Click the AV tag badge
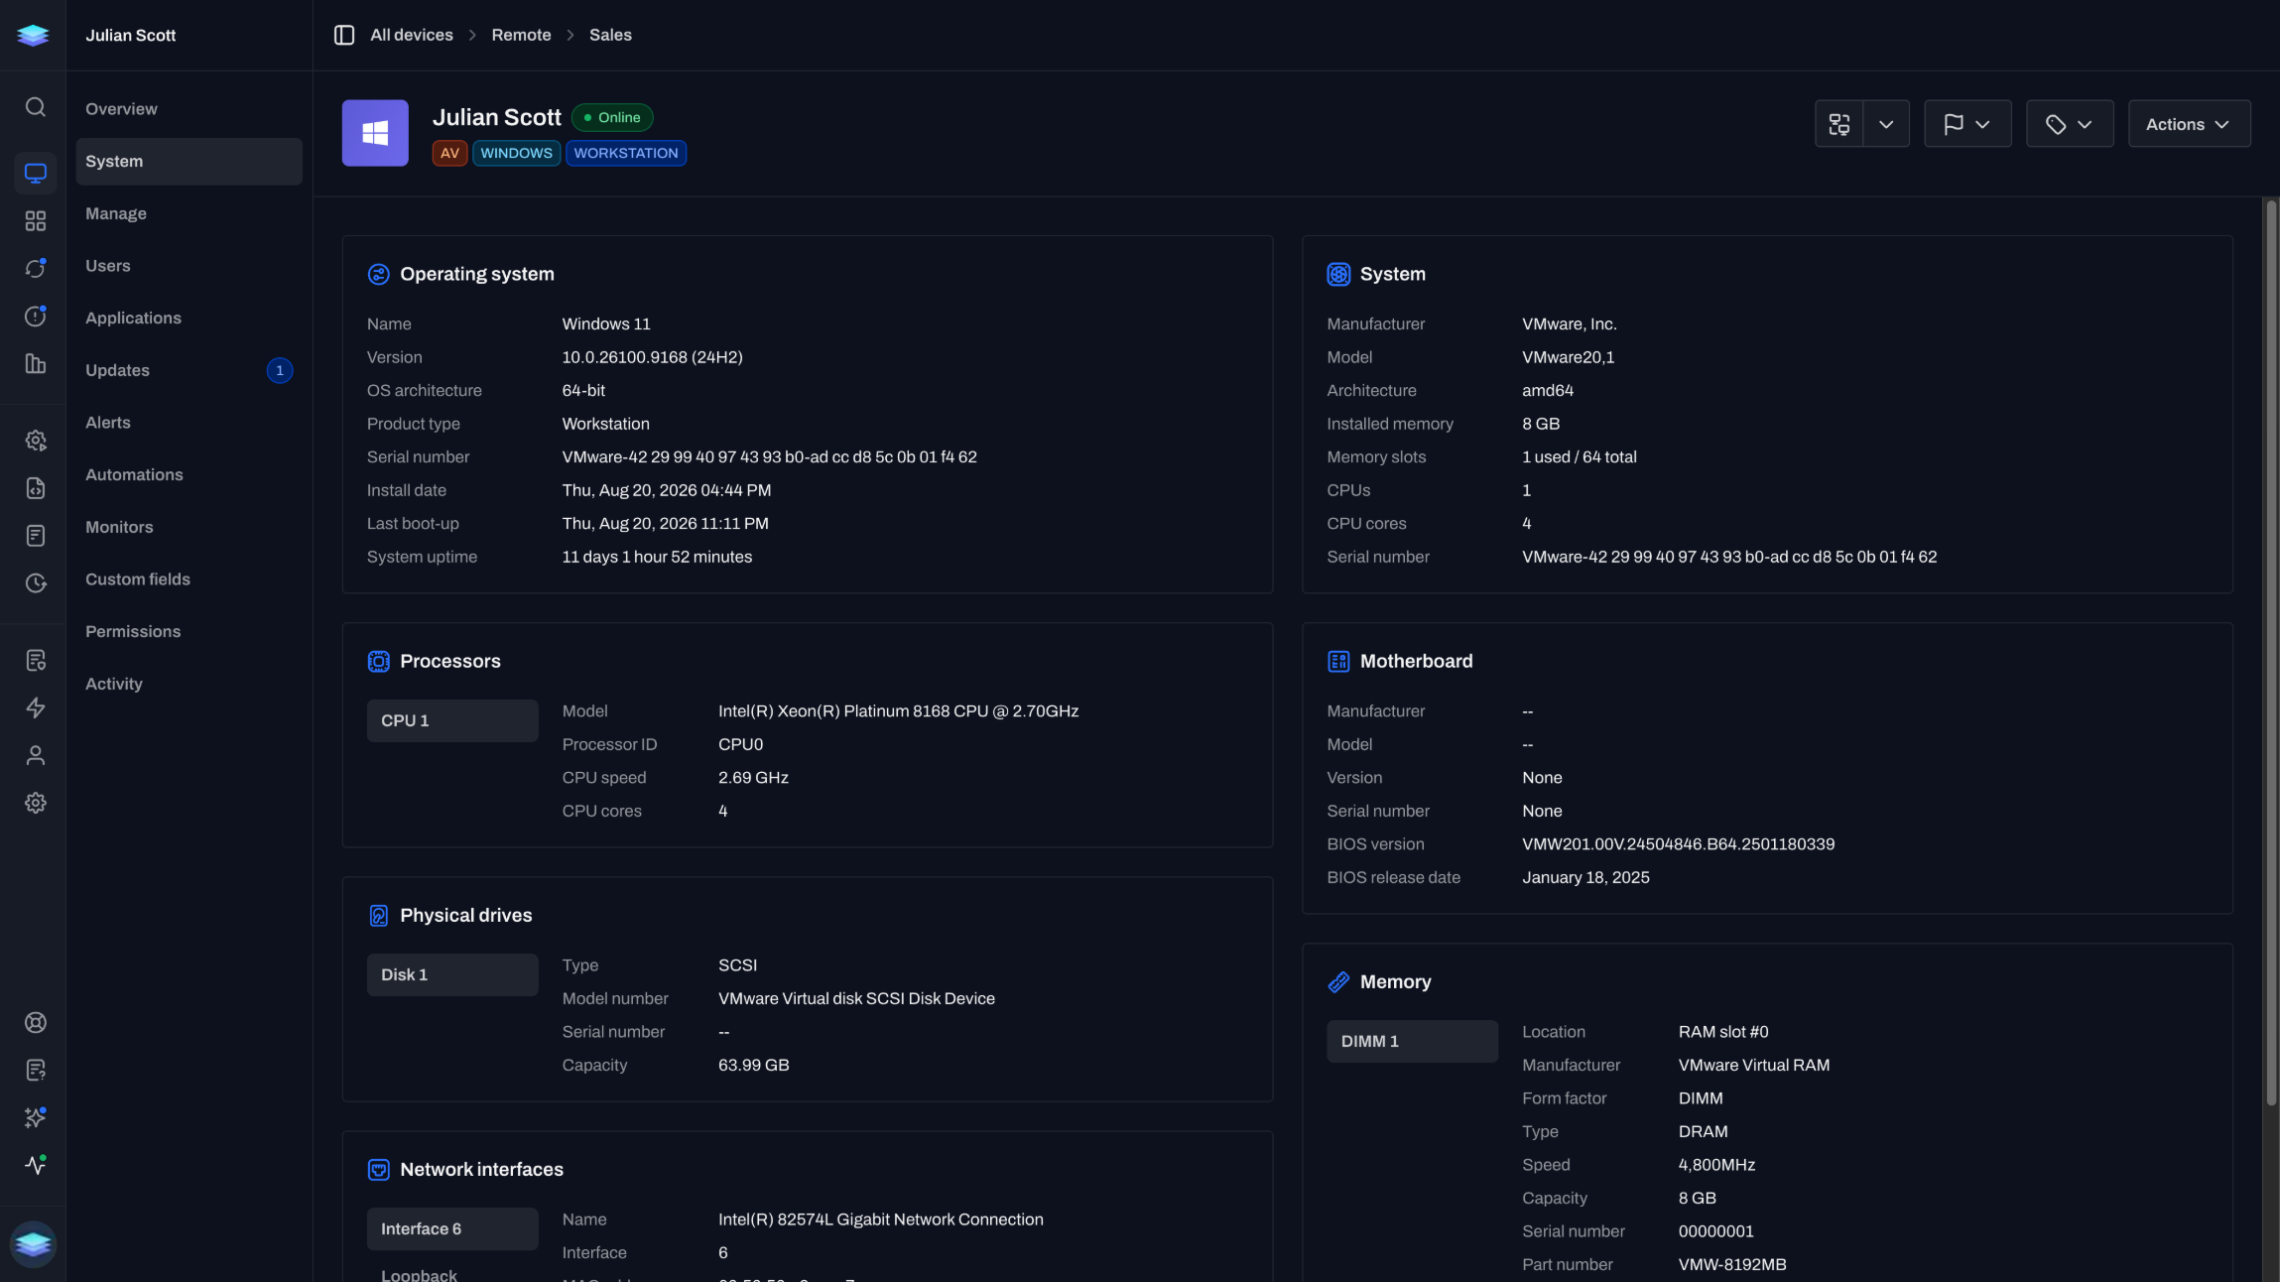The image size is (2280, 1282). [x=449, y=153]
